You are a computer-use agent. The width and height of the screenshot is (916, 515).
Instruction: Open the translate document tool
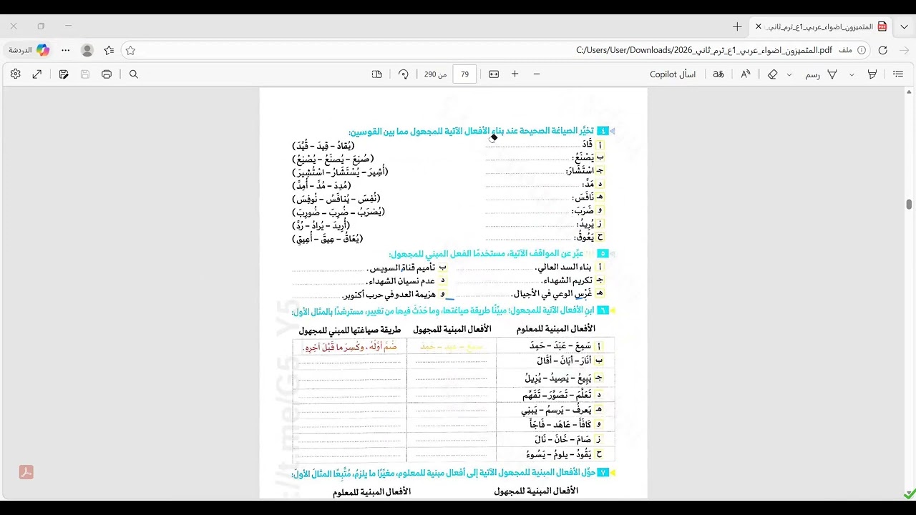[x=718, y=74]
